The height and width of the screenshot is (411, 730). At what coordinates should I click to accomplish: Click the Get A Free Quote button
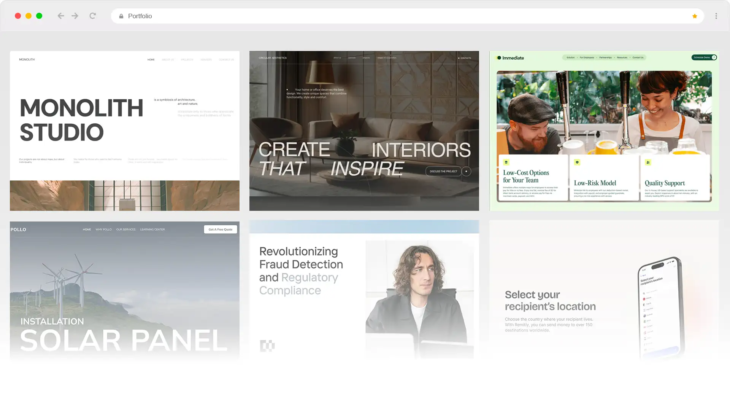(221, 229)
